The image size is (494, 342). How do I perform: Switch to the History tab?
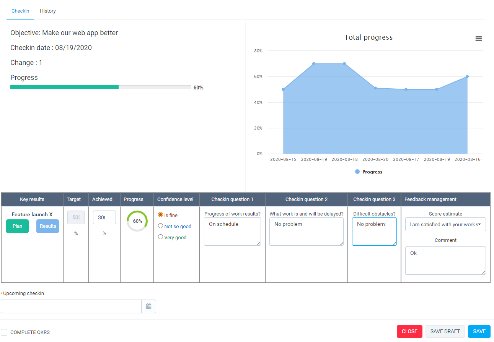pos(48,11)
